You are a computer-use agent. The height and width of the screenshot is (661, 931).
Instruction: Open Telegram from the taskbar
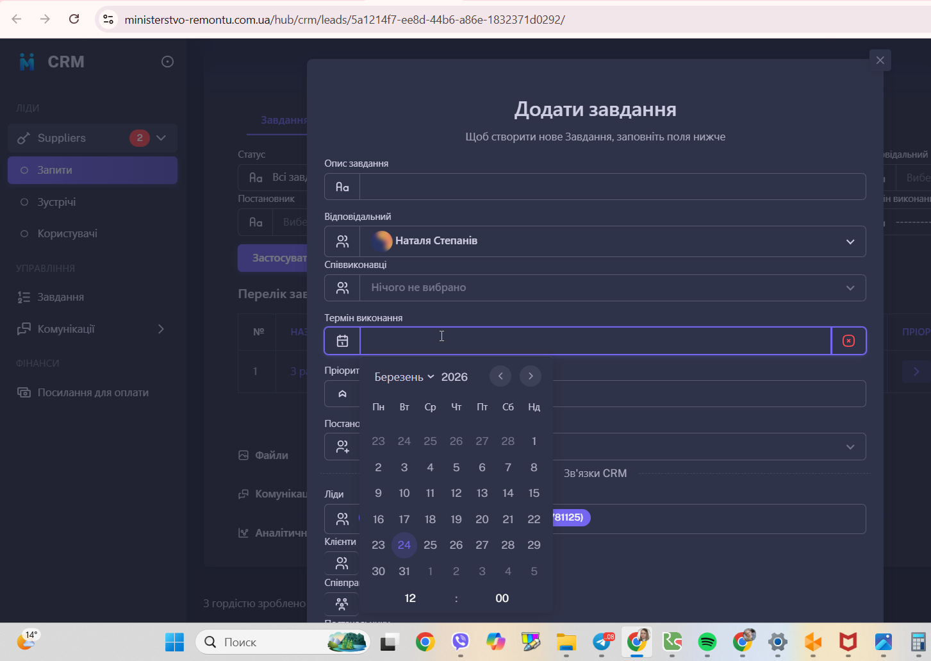(x=602, y=642)
